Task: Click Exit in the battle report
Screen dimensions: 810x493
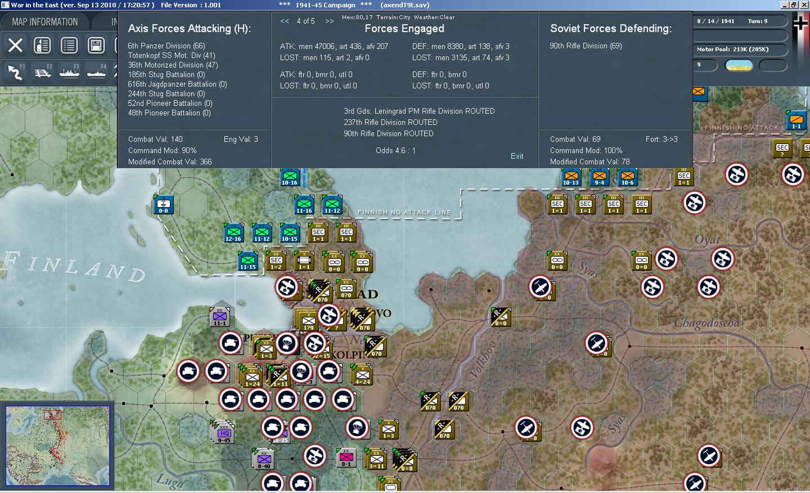Action: click(517, 156)
